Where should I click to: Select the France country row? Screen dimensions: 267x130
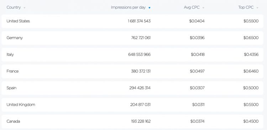click(x=132, y=71)
